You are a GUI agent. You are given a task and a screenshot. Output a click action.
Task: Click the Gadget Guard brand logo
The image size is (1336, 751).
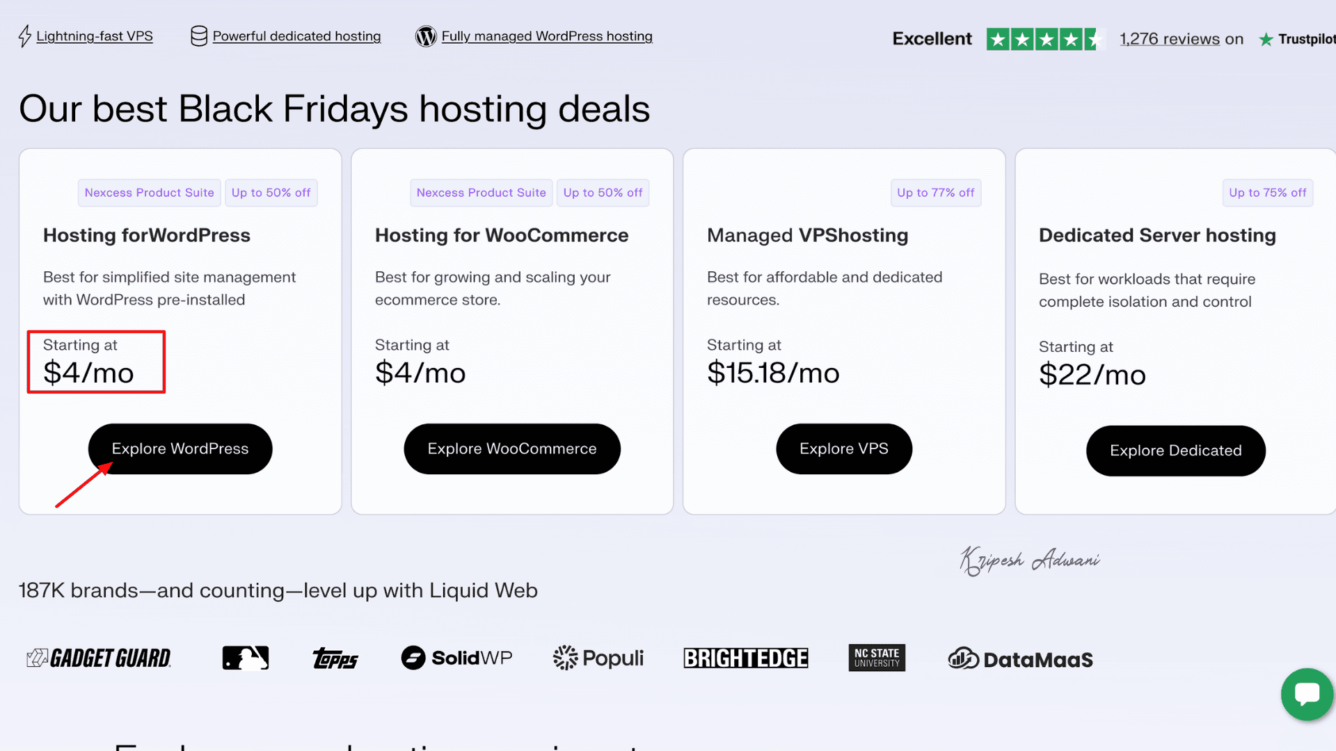(x=99, y=658)
